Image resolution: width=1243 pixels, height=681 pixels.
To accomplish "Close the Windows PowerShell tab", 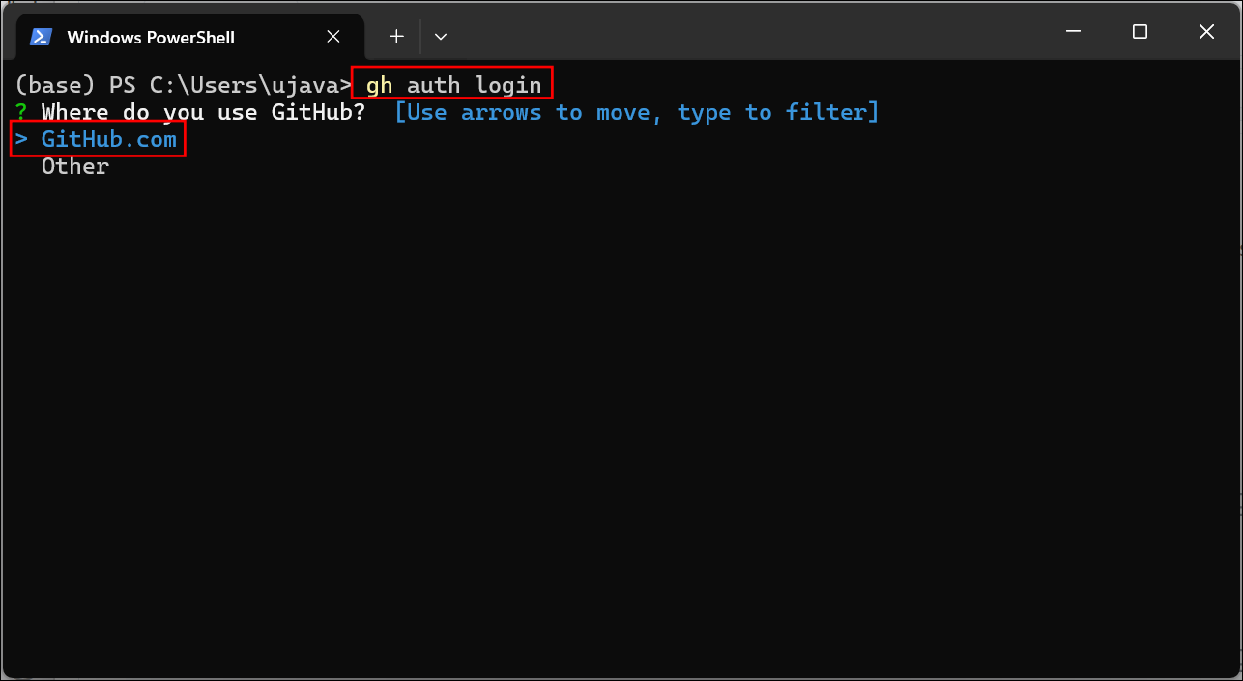I will [x=333, y=37].
